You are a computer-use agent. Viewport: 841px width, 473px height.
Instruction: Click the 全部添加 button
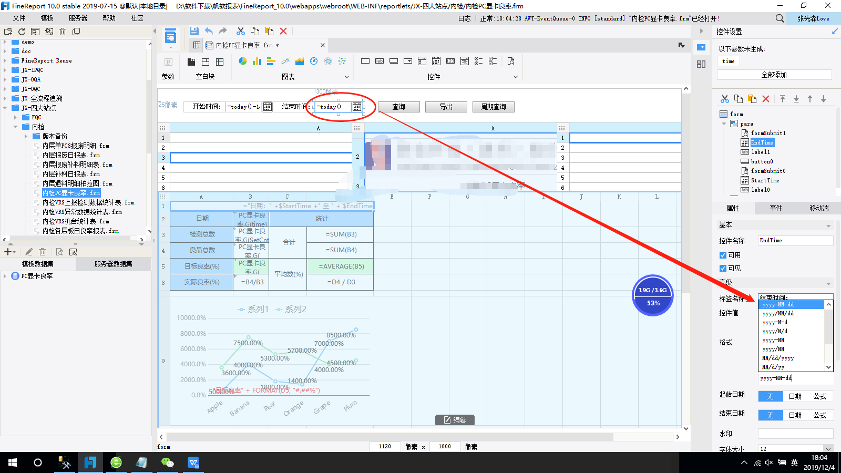(774, 75)
